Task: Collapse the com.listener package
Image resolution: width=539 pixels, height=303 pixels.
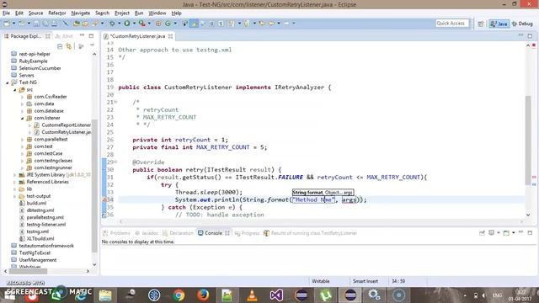Action: click(x=23, y=118)
